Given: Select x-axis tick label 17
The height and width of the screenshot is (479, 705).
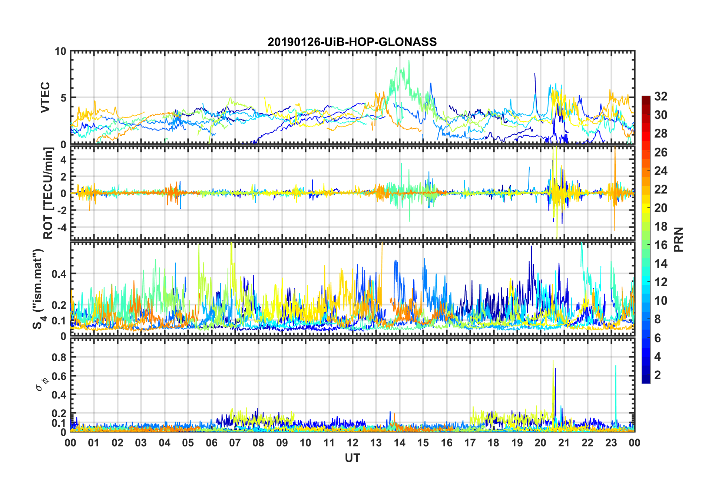Looking at the screenshot, I should [470, 443].
